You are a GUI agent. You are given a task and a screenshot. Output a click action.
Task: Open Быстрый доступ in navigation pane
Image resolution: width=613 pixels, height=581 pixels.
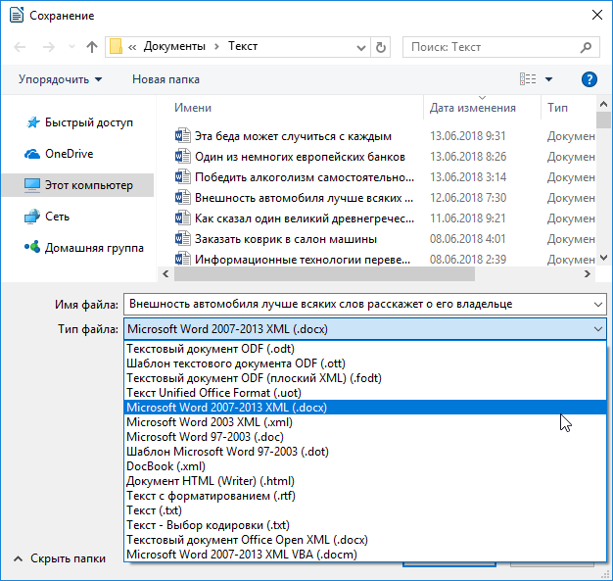(86, 122)
